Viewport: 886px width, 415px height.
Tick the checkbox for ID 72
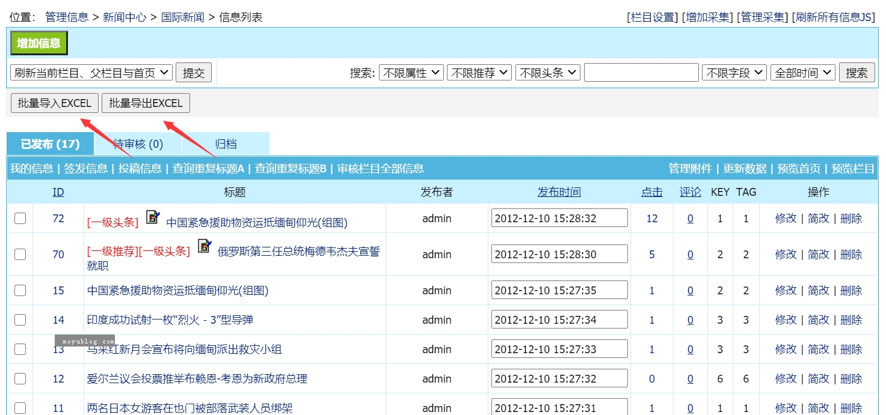[20, 218]
